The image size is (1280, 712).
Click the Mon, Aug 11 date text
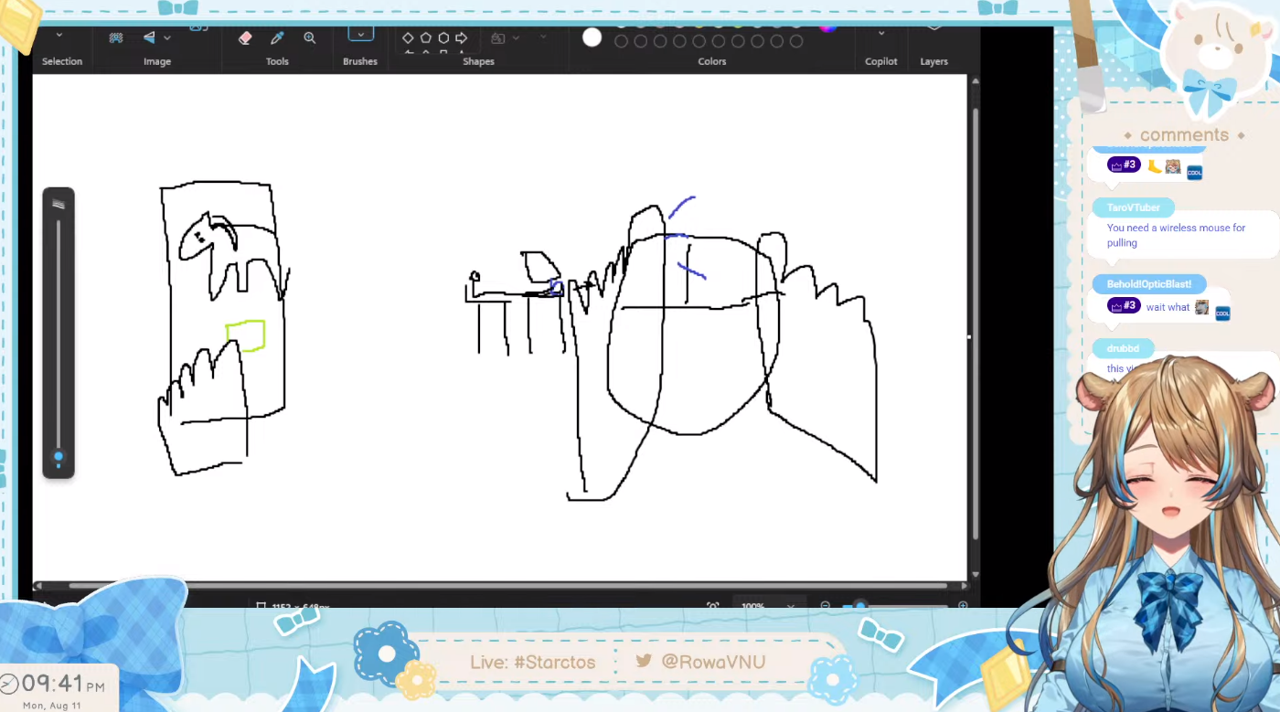52,706
